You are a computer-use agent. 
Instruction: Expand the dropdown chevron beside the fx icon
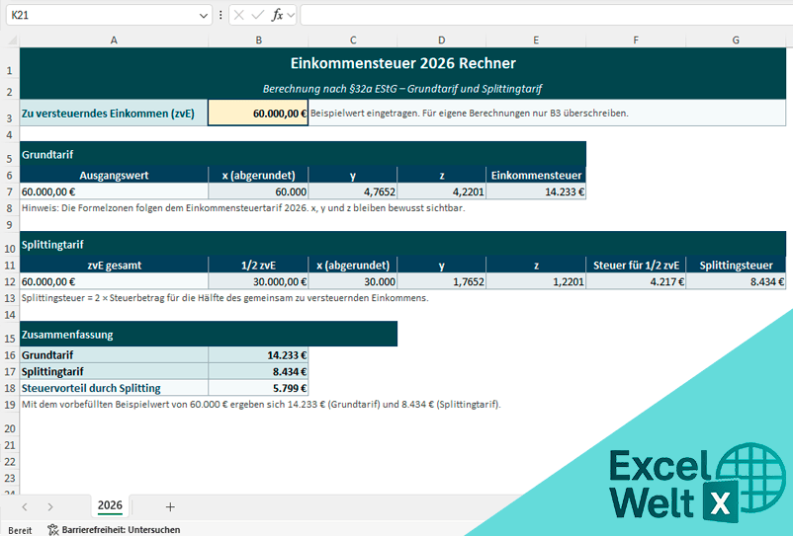(291, 16)
